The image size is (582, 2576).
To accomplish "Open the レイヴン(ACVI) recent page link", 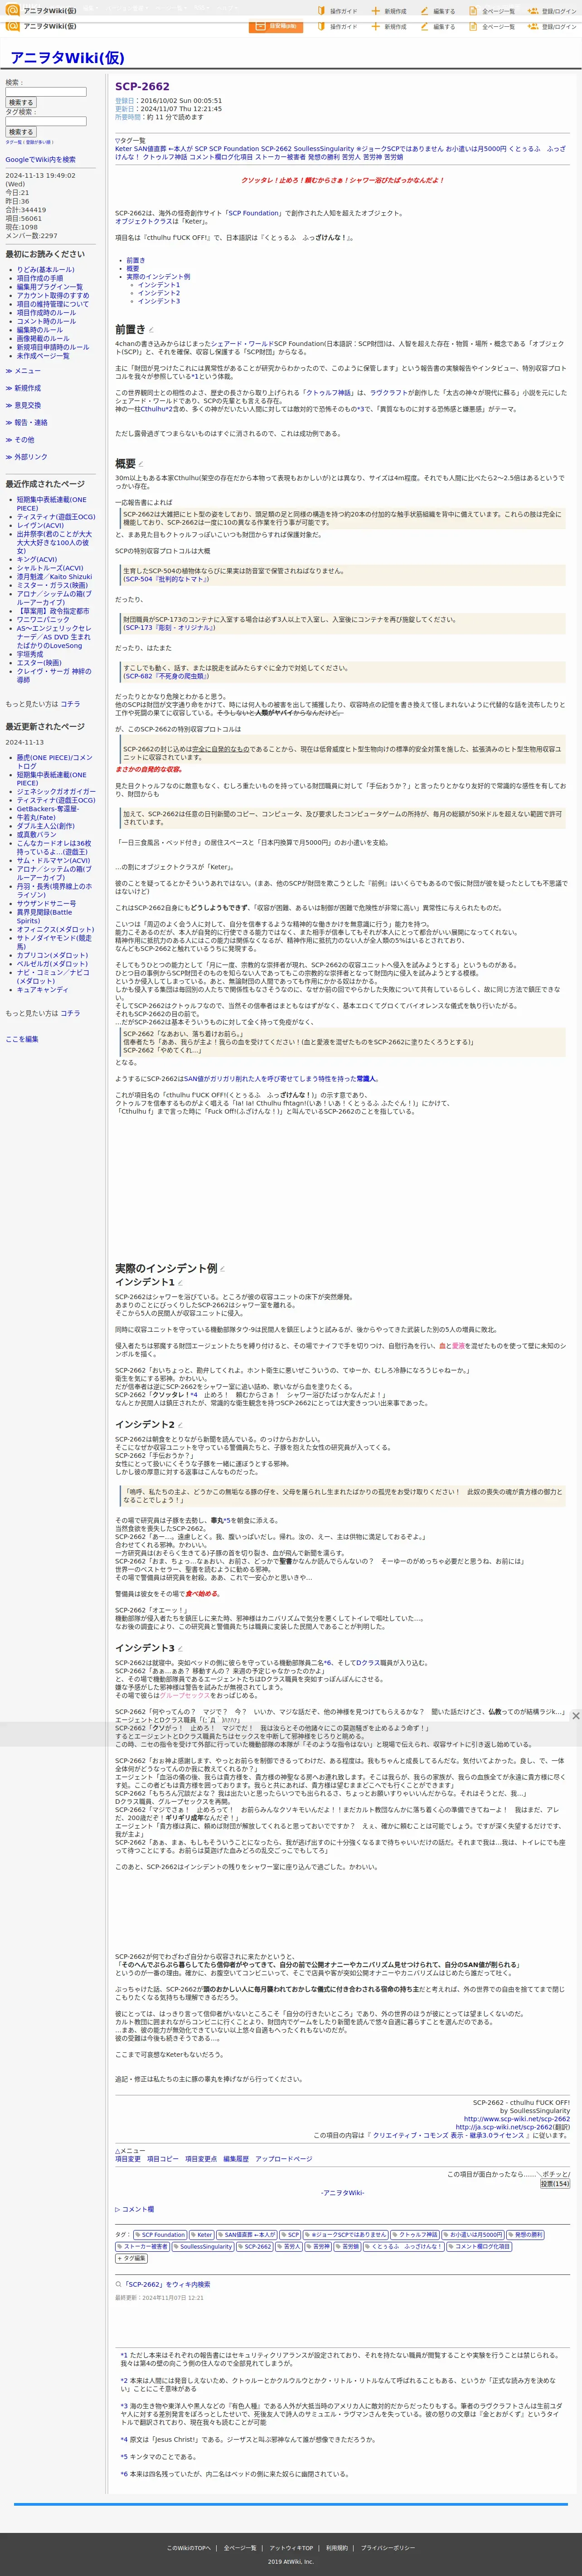I will pos(40,525).
